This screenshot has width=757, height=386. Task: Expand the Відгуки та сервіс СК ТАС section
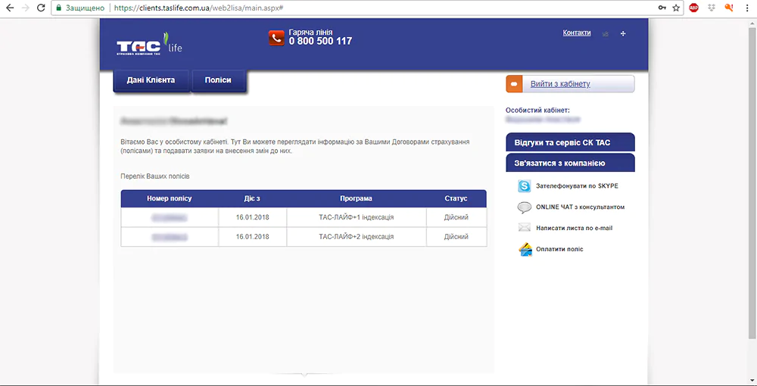(x=569, y=142)
